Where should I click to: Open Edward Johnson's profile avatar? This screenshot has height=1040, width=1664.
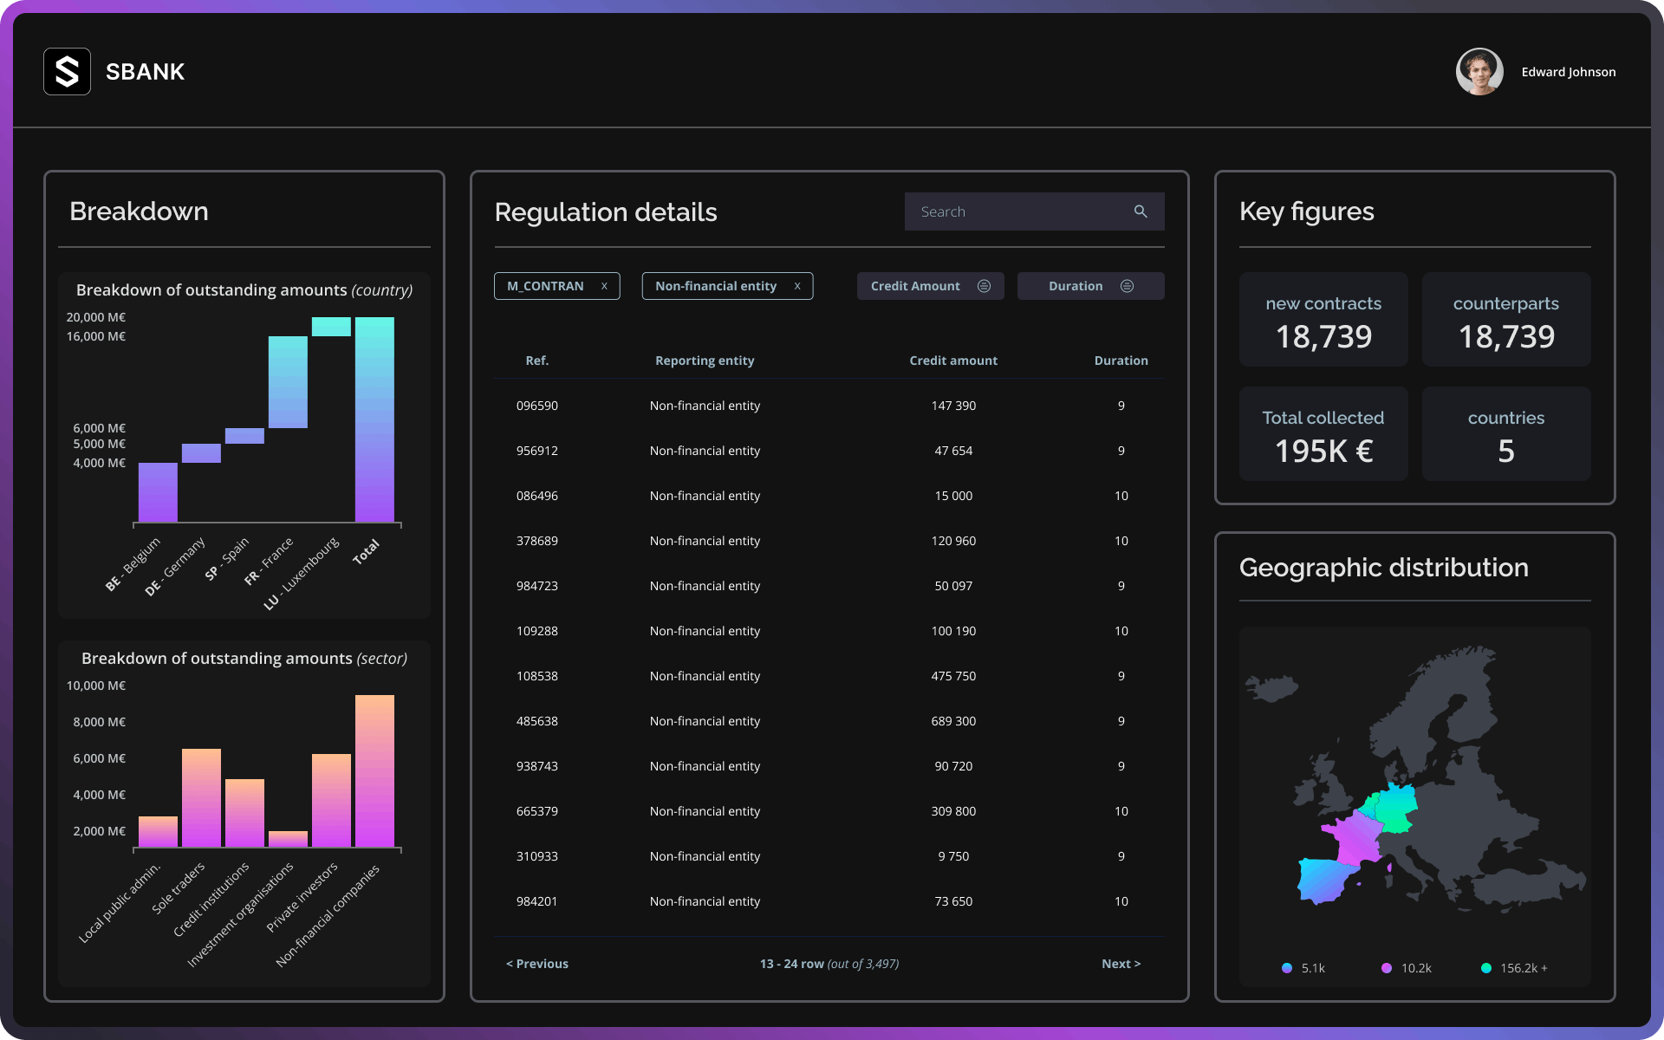point(1479,71)
